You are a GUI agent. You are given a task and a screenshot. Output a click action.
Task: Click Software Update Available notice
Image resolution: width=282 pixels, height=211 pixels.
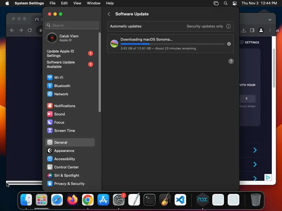(x=70, y=64)
